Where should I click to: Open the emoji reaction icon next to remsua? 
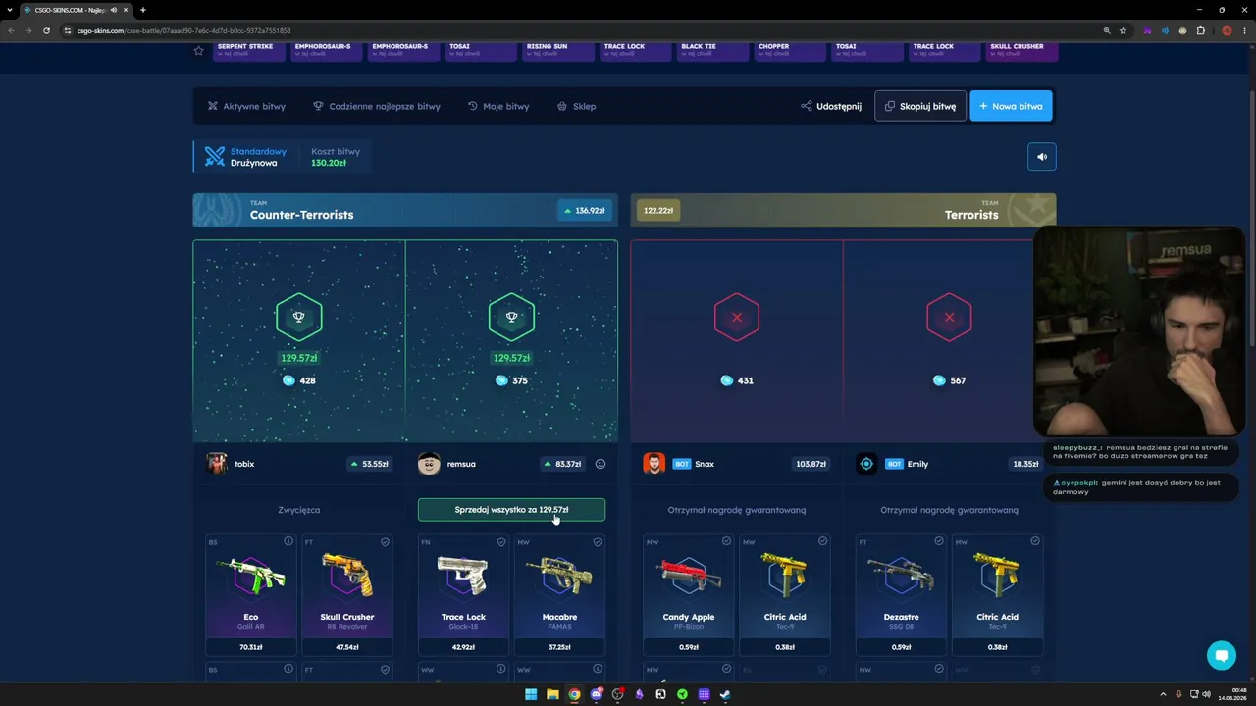click(601, 464)
